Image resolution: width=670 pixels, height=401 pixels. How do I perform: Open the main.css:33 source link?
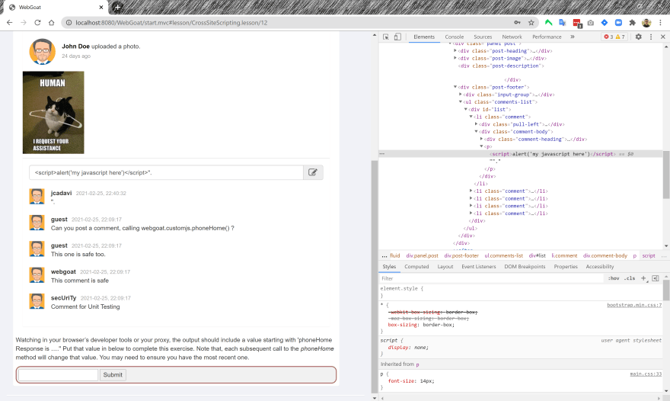[646, 374]
